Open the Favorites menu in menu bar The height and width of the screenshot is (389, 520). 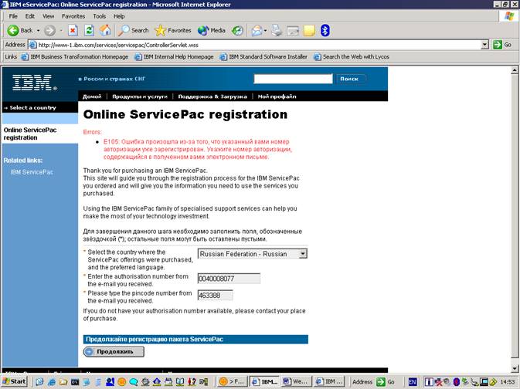click(x=73, y=16)
